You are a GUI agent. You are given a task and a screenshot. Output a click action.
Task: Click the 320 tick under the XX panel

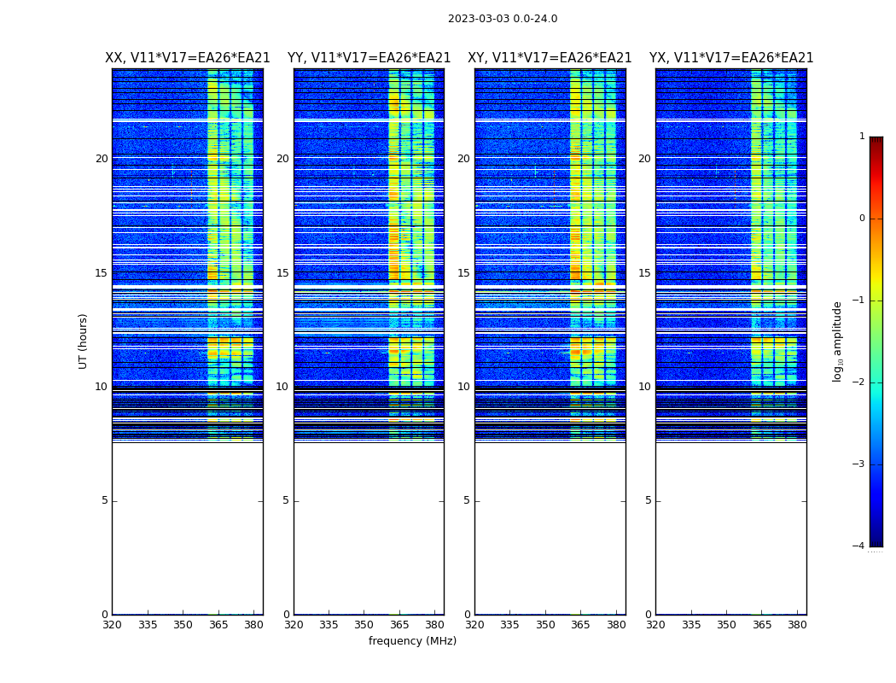point(112,624)
